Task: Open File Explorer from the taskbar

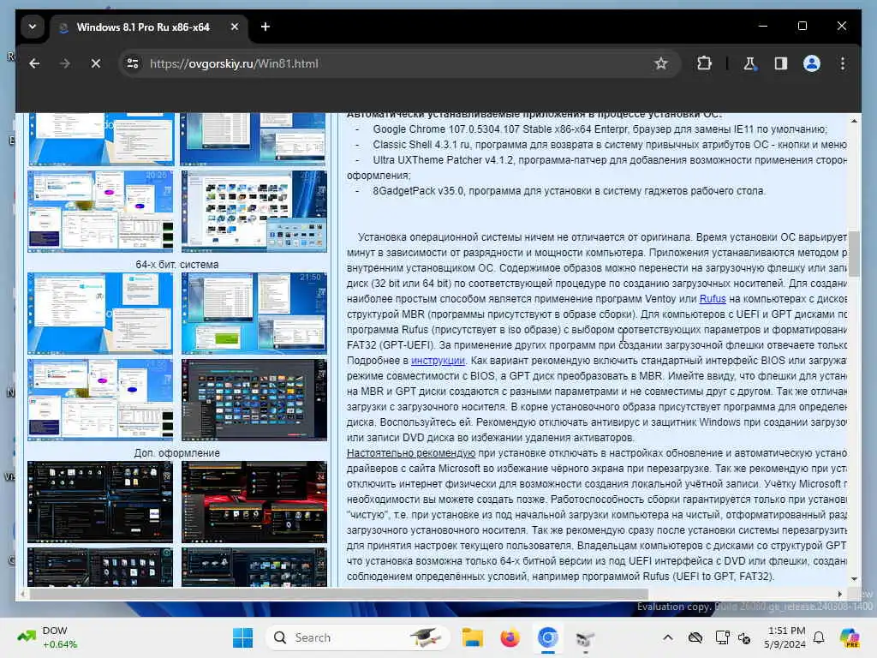Action: (472, 637)
